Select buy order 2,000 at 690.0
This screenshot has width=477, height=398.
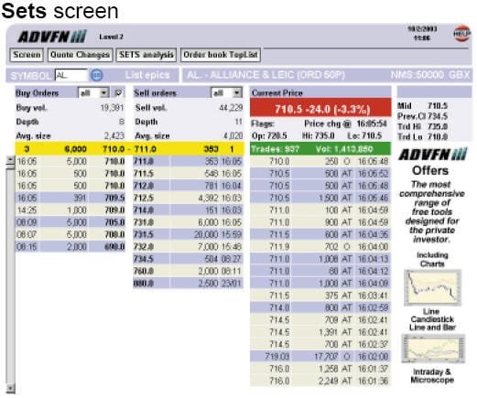70,247
